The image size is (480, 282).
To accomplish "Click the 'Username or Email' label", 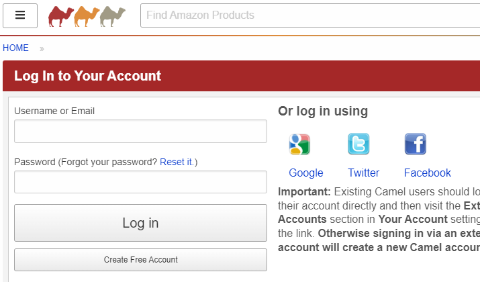I will 54,111.
